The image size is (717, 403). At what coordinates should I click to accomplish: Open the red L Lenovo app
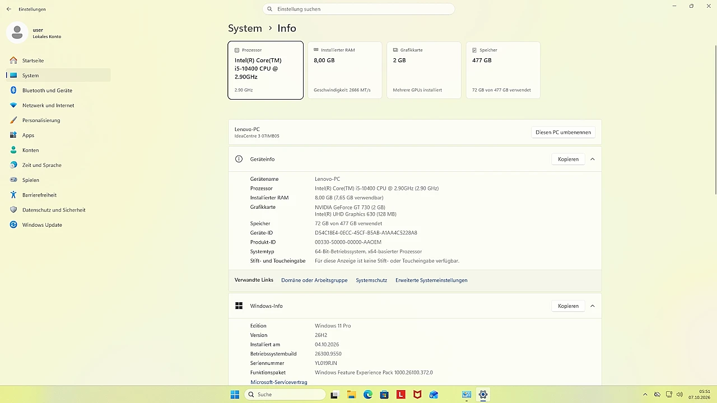tap(401, 395)
